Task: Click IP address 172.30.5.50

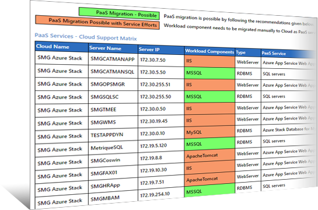Action: (153, 72)
